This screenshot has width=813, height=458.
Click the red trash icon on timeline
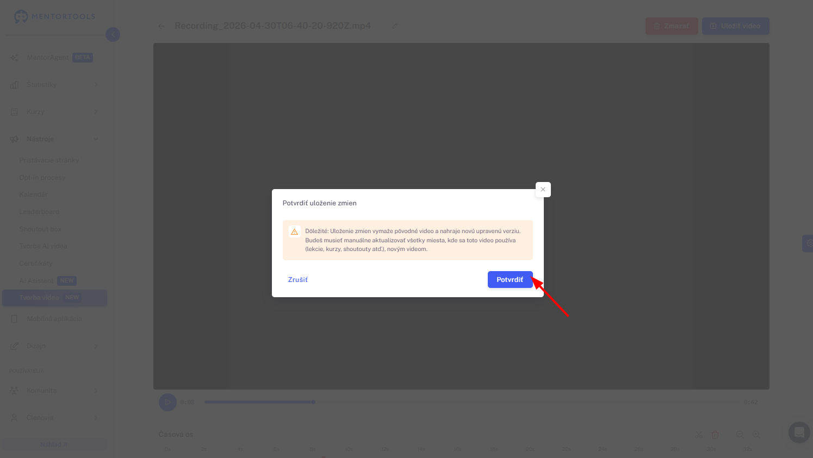tap(715, 435)
